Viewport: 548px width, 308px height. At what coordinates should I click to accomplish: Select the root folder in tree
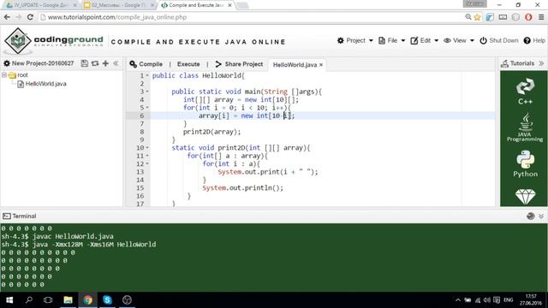[22, 74]
